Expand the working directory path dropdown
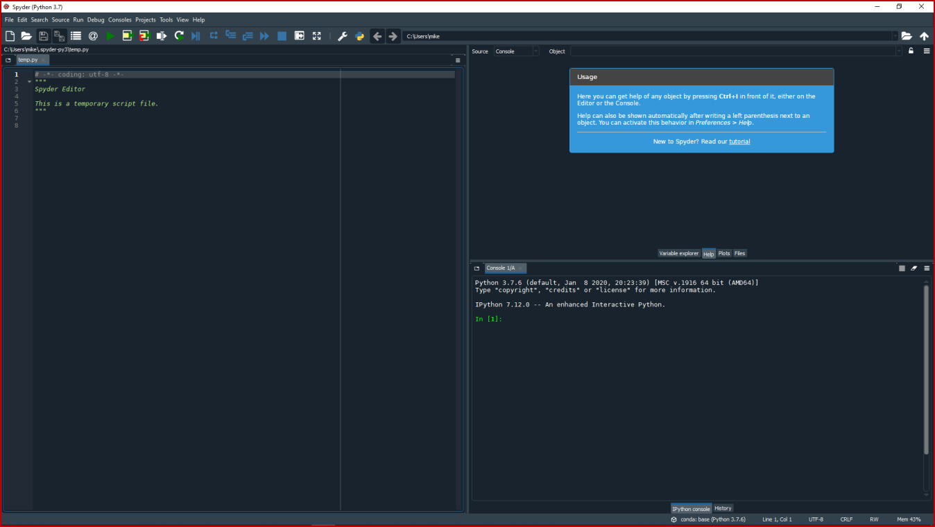Screen dimensions: 935x527 (x=895, y=36)
